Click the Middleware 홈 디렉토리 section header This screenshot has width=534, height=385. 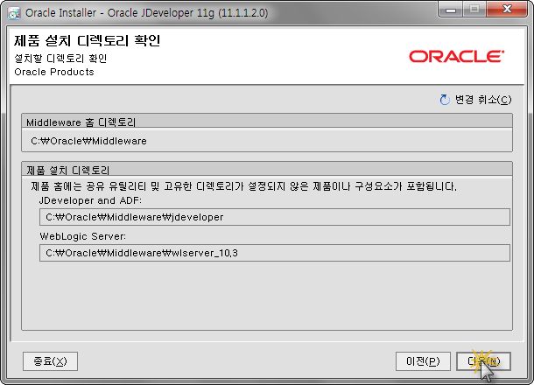point(267,121)
